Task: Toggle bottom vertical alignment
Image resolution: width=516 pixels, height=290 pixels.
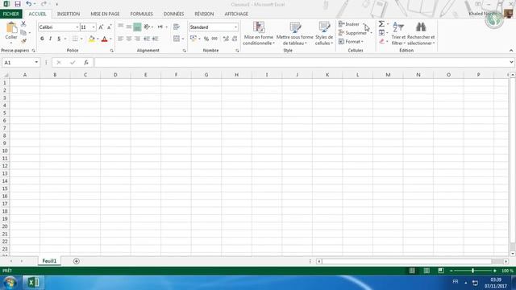Action: [137, 27]
